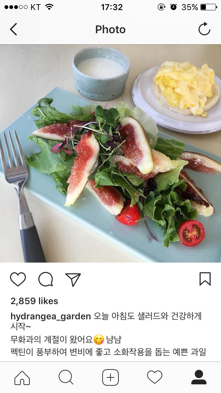Tap the alarm clock status icon
The image size is (221, 393).
(x=173, y=7)
